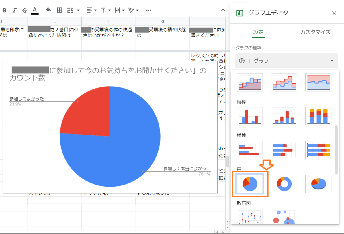Select column F header
344x234 pixels.
coord(109,21)
